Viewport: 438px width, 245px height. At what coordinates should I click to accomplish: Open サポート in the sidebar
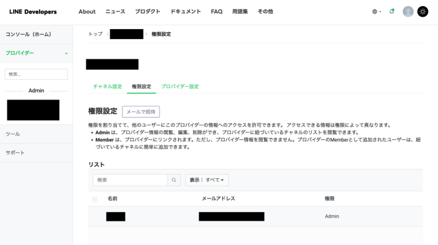(x=36, y=153)
